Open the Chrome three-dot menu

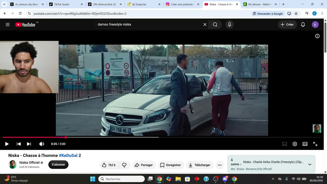(x=322, y=14)
